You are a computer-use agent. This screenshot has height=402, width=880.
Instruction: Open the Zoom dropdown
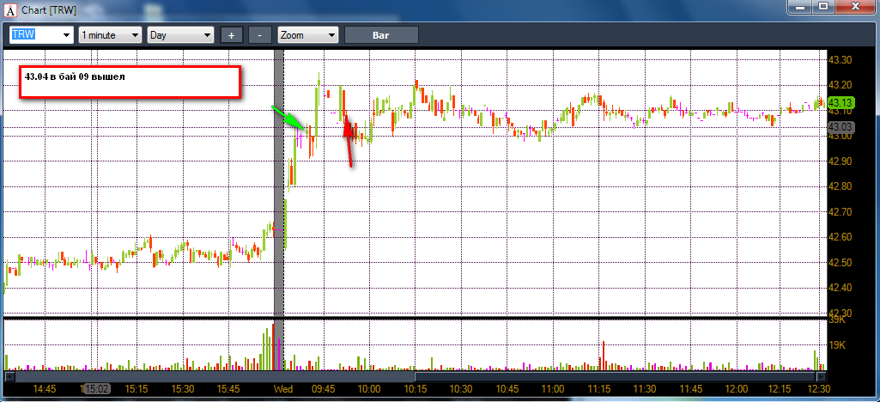pos(308,35)
